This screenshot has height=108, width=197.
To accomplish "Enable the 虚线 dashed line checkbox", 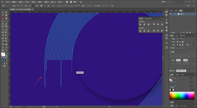I will coord(170,52).
